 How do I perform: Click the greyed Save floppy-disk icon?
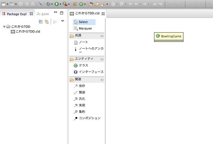point(21,4)
